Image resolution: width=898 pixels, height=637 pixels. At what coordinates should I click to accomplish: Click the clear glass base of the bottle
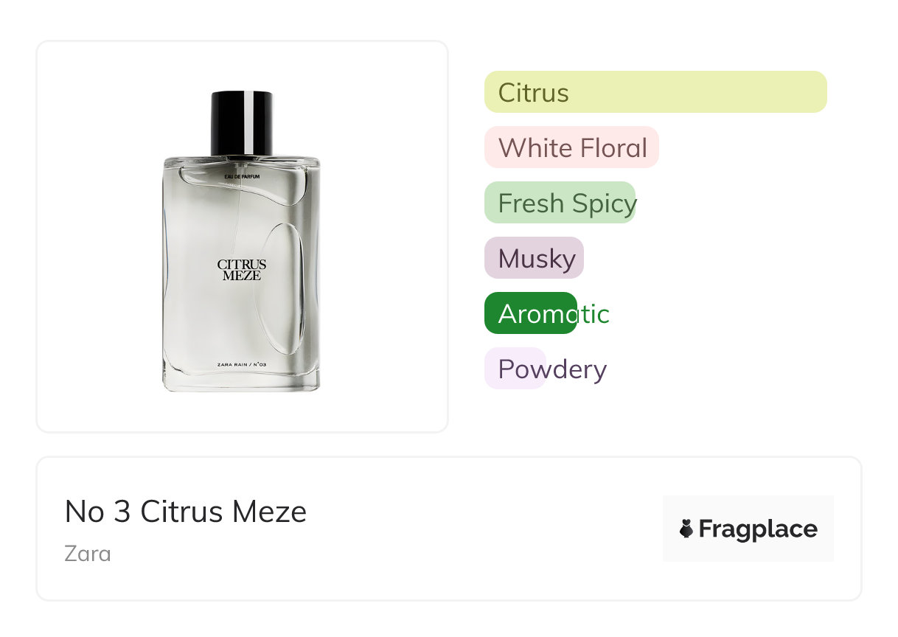242,382
